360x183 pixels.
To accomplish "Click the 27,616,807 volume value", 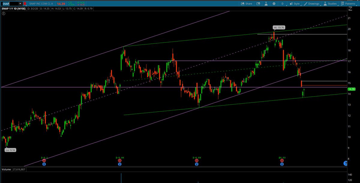I will 19,169.
